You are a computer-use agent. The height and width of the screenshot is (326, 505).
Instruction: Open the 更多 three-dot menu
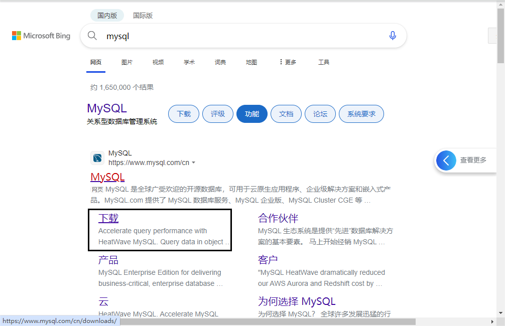pyautogui.click(x=288, y=62)
